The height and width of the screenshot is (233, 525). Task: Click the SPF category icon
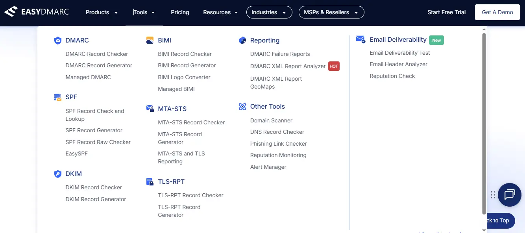click(58, 97)
